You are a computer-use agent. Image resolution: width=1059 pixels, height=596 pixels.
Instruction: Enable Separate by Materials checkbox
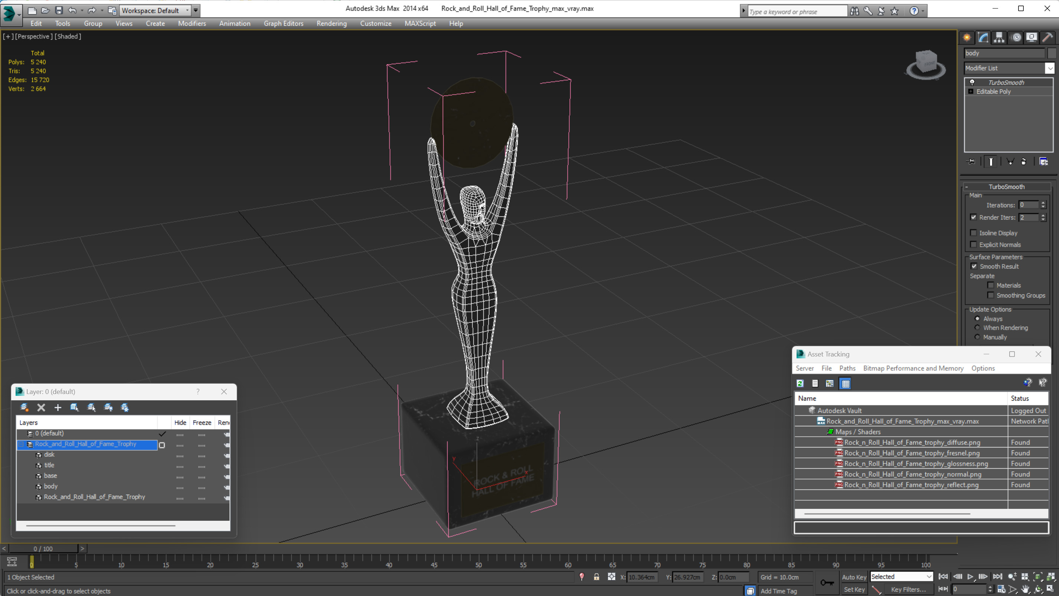pos(990,285)
